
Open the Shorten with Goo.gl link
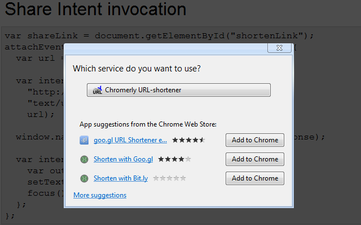123,159
